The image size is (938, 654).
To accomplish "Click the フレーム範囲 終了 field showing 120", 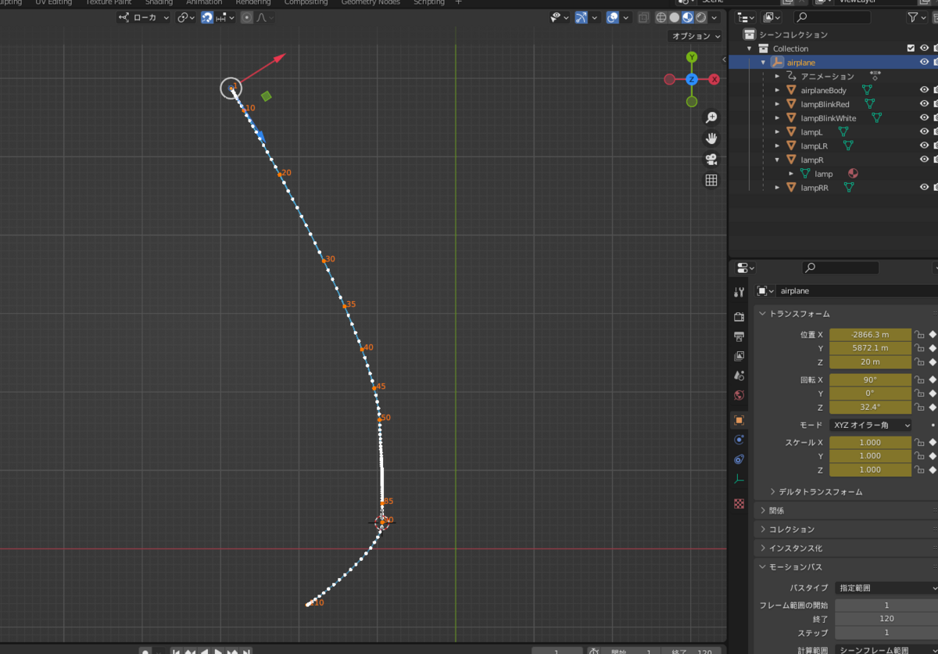I will point(886,619).
